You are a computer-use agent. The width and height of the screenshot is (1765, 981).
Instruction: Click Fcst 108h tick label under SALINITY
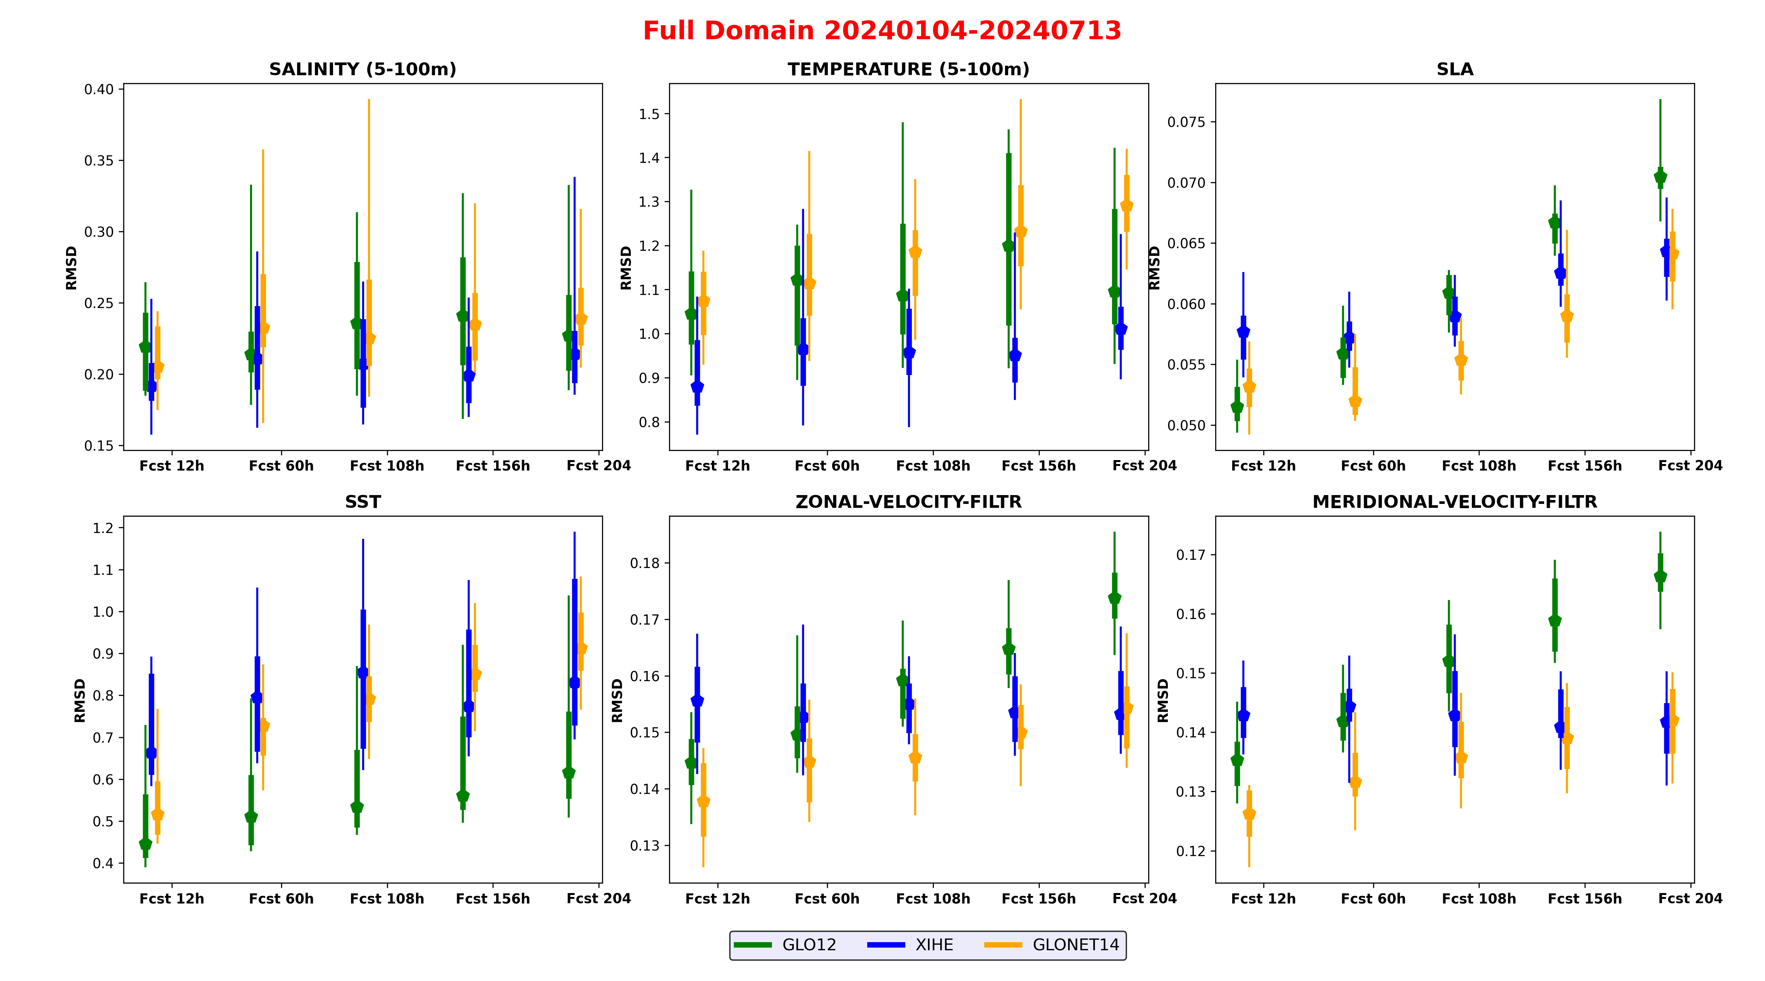(386, 466)
